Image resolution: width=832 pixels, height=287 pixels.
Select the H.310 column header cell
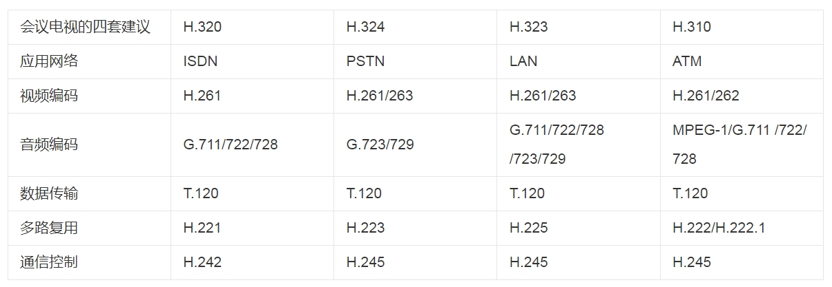(x=691, y=27)
